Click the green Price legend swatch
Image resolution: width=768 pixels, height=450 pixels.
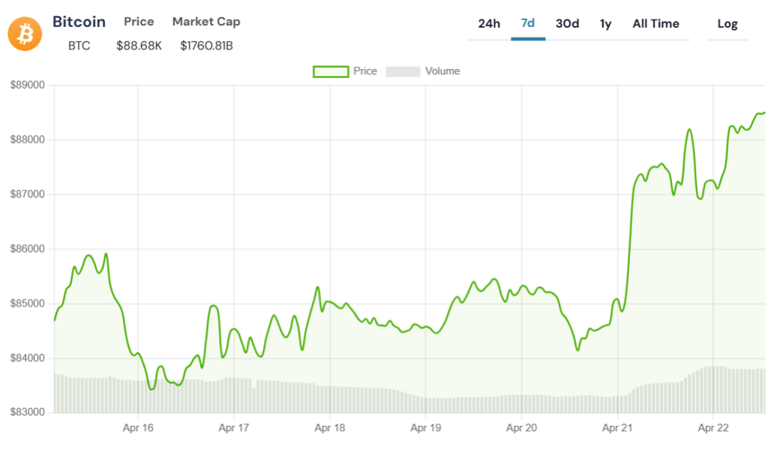click(x=331, y=71)
